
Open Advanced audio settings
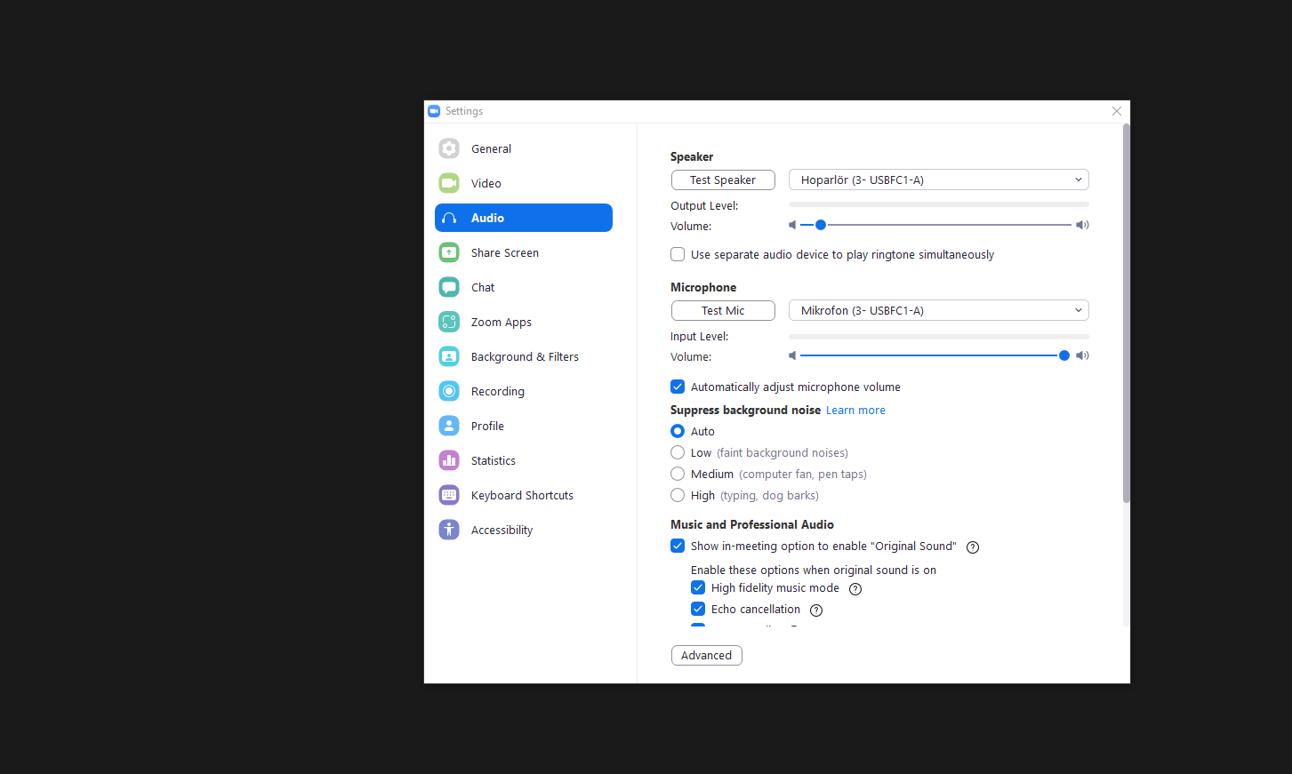point(707,655)
